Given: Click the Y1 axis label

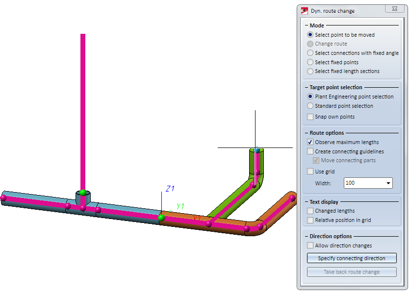Looking at the screenshot, I should [x=180, y=206].
